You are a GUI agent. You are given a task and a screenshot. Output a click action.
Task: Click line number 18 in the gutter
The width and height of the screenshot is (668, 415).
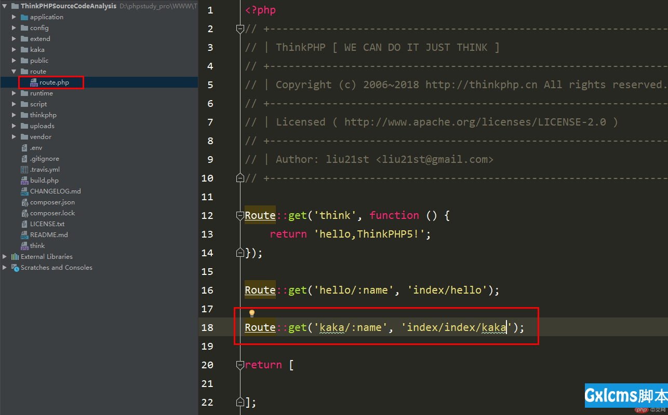point(207,327)
